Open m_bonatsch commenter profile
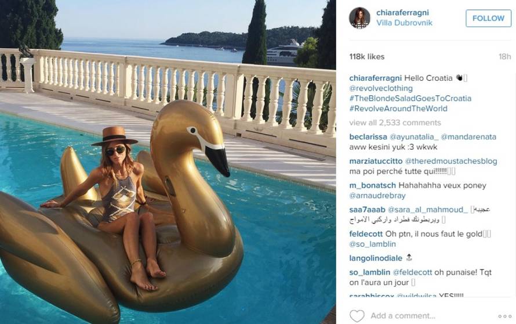Viewport: 516px width, 324px height. coord(373,186)
